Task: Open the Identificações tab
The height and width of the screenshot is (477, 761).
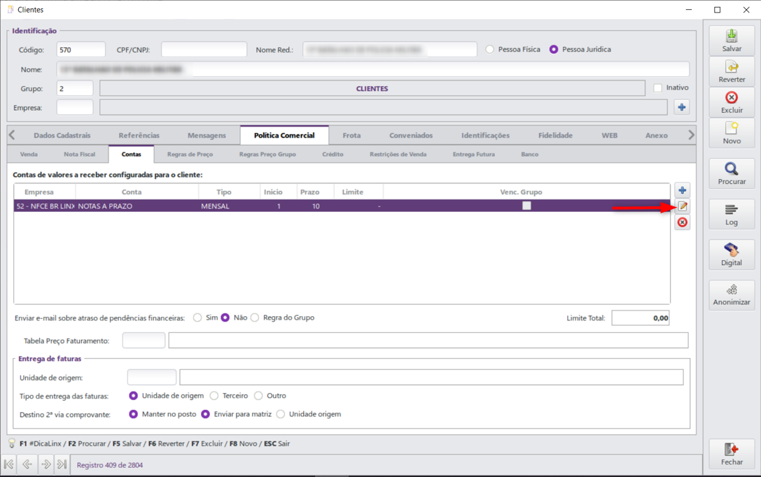Action: click(485, 135)
